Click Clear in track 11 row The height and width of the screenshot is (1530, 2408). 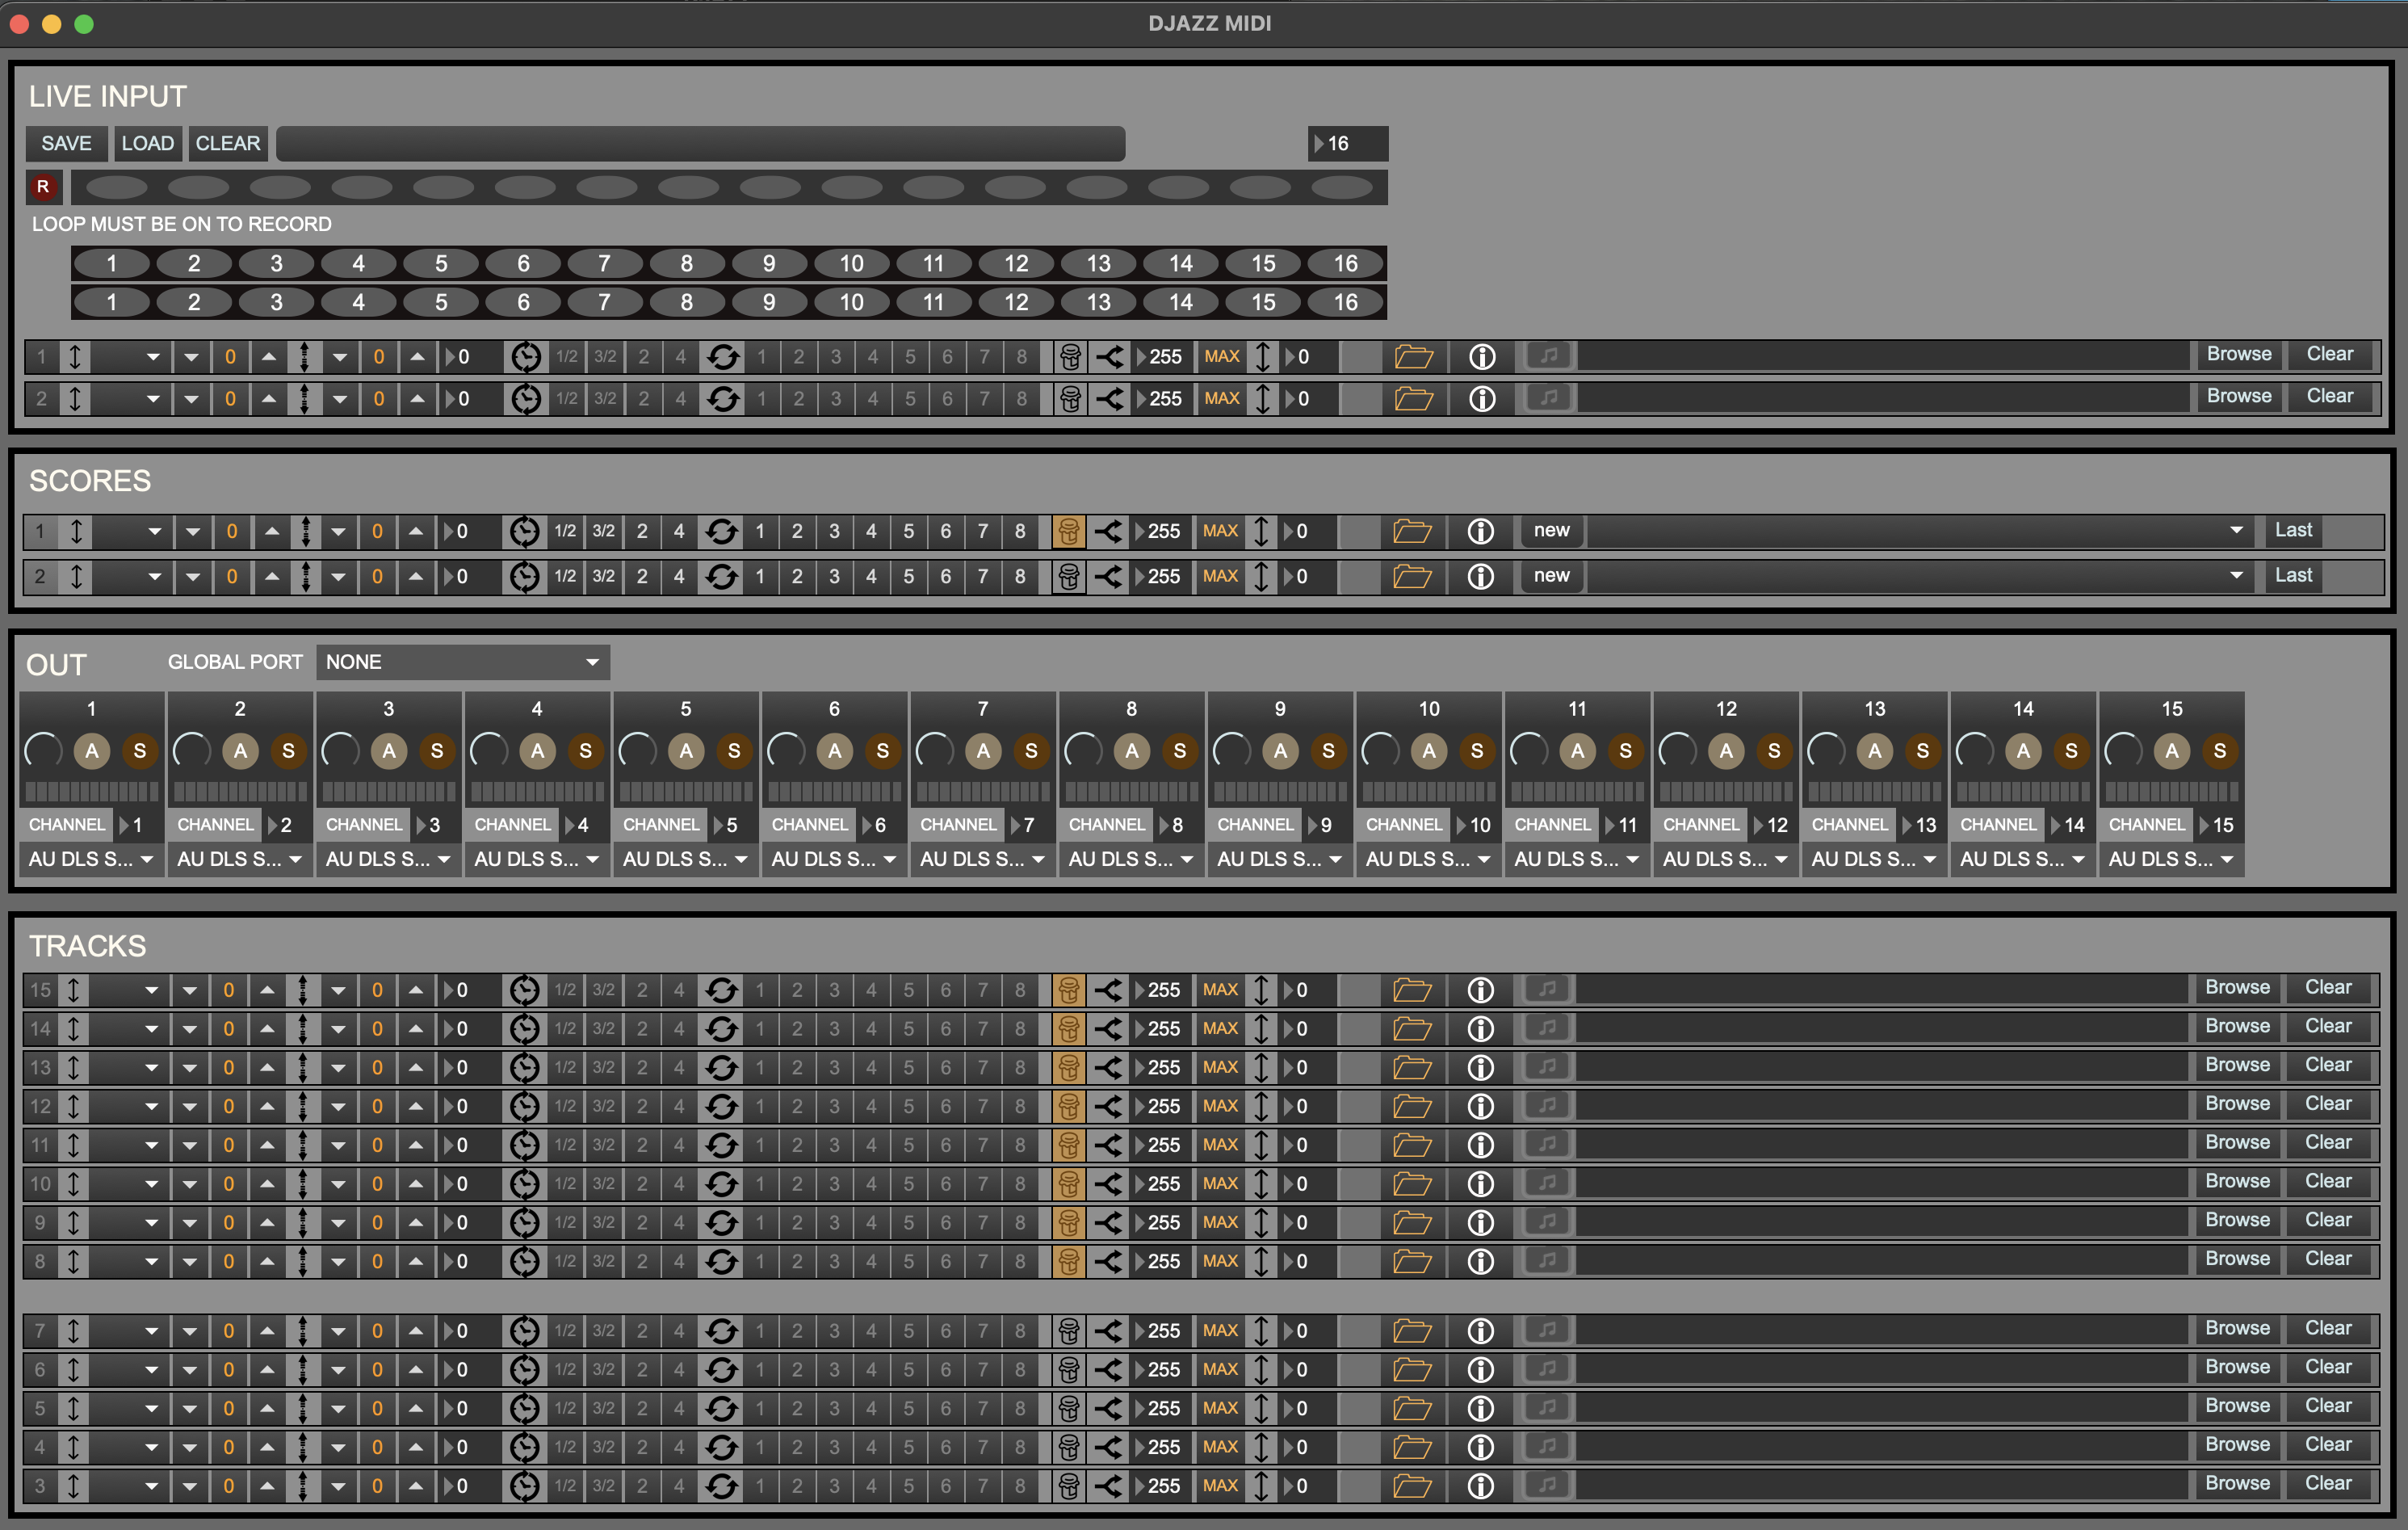2328,1143
